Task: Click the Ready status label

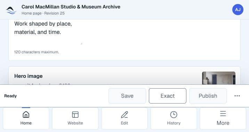Action: point(10,96)
